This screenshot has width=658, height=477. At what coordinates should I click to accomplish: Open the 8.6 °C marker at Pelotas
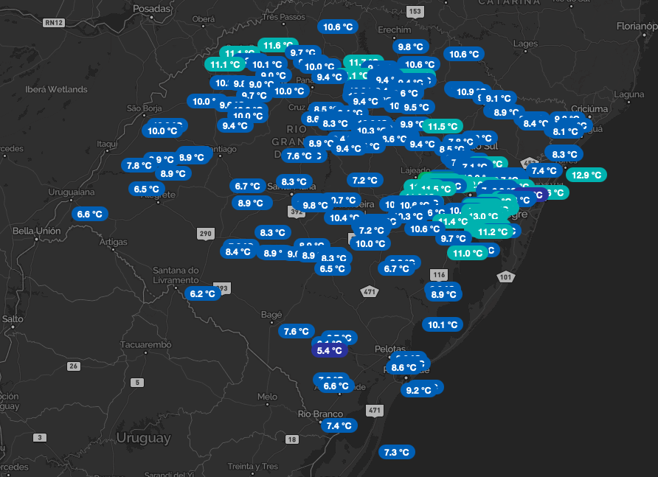point(404,367)
